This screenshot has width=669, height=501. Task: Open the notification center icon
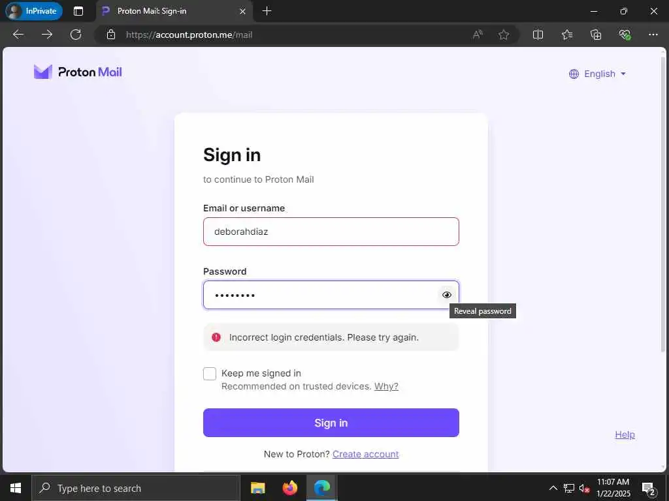tap(649, 488)
